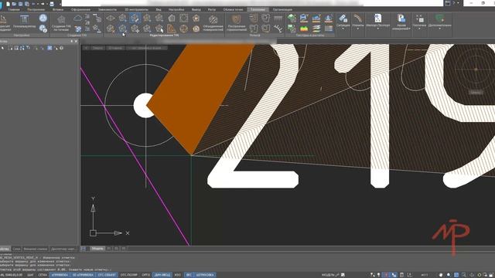Click the TIN icon with plus sign in editing group
495x278 pixels.
[x=135, y=29]
